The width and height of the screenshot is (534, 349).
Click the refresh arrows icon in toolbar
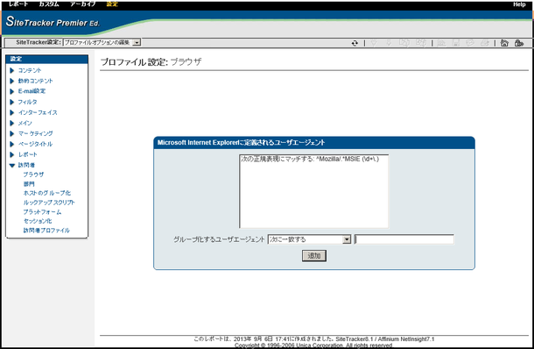(x=355, y=43)
